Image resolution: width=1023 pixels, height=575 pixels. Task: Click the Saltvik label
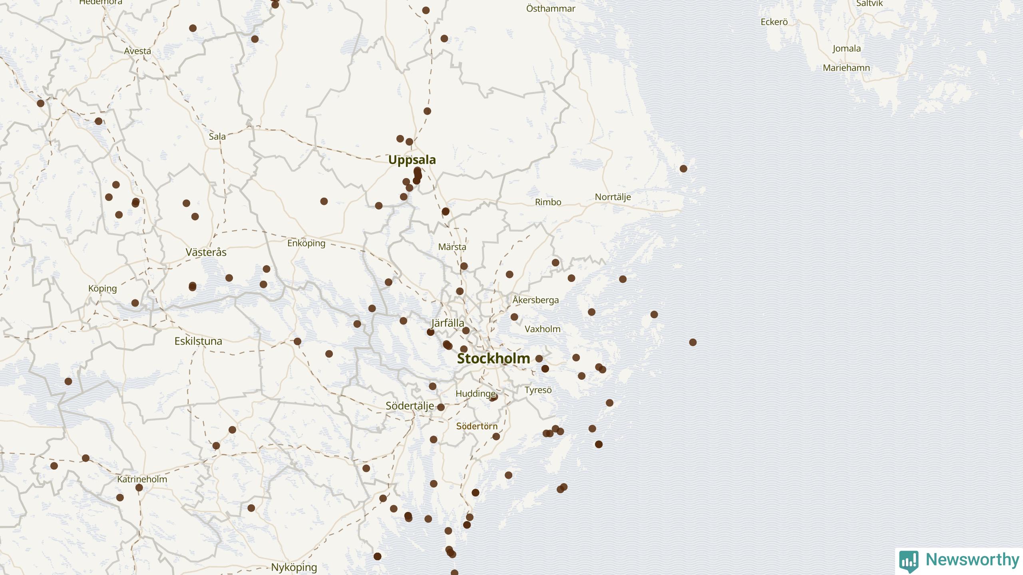coord(869,4)
